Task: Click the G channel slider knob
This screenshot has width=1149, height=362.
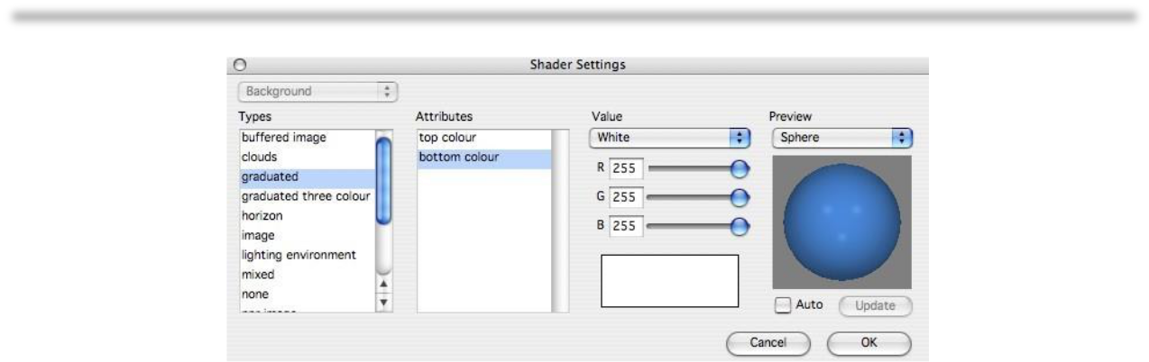Action: [740, 197]
